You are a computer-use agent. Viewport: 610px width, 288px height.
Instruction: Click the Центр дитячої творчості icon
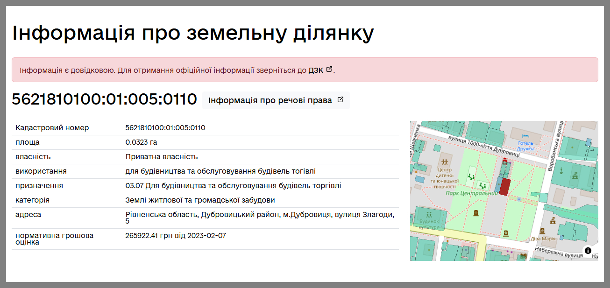point(445,162)
